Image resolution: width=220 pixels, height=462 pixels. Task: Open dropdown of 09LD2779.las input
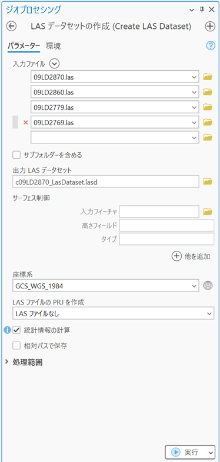pyautogui.click(x=194, y=107)
